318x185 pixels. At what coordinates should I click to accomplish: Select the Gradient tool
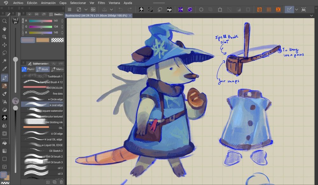(4, 151)
